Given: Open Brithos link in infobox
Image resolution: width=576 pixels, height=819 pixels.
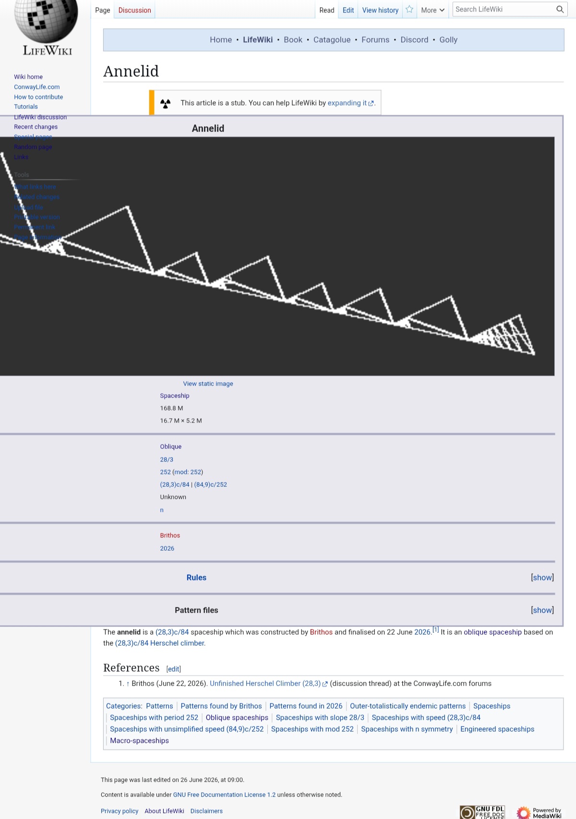Looking at the screenshot, I should point(170,535).
